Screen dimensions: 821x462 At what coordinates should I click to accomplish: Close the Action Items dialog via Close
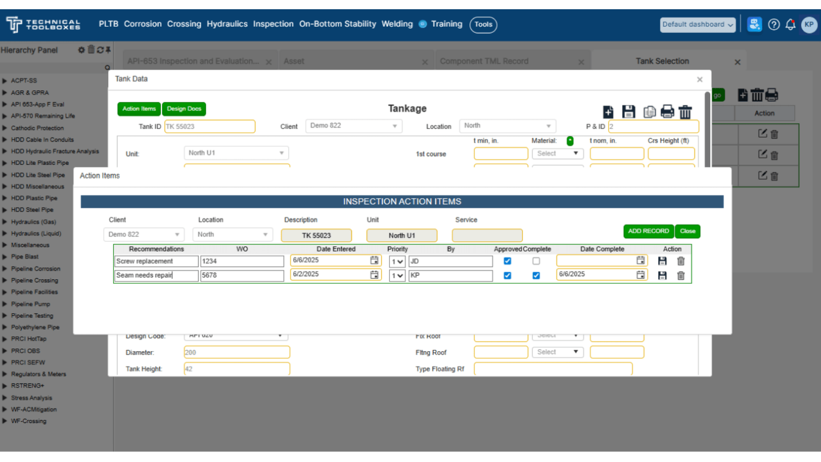[688, 232]
